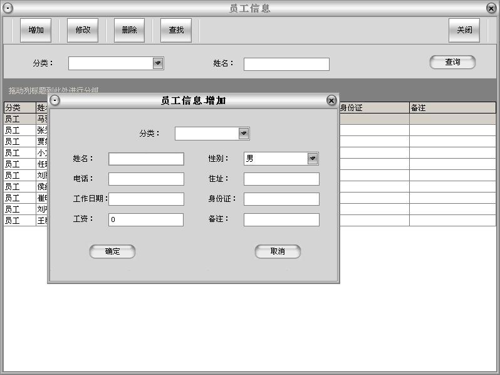500x375 pixels.
Task: Click the round menu icon of add dialog
Action: click(x=55, y=101)
